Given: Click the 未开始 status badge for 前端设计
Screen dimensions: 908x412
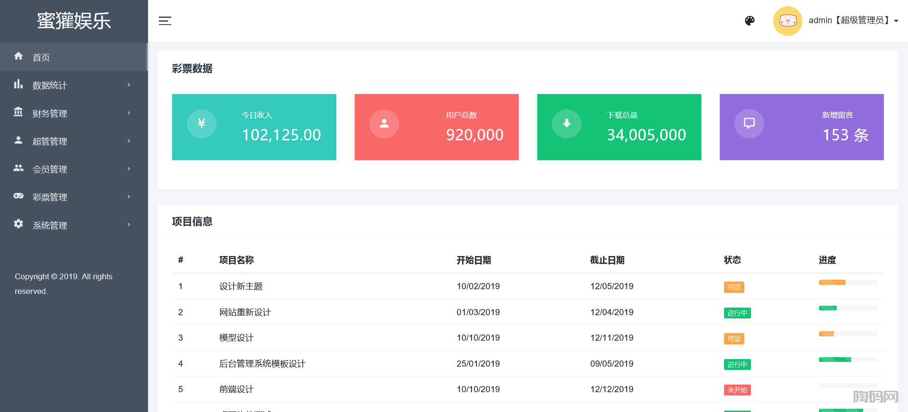Looking at the screenshot, I should [x=737, y=390].
